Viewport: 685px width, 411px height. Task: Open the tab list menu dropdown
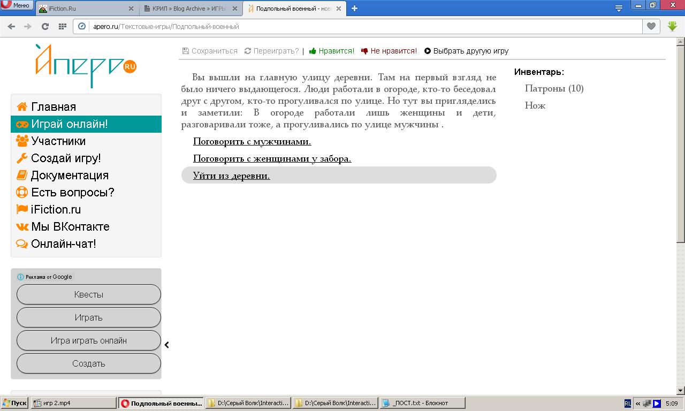pos(619,8)
